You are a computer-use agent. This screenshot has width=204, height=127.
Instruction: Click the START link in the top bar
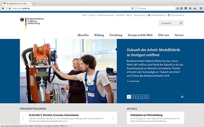84,15
